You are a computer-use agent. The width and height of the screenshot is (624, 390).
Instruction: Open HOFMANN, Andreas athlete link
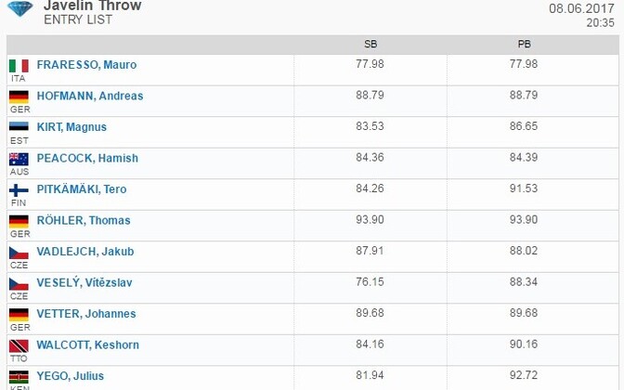90,96
